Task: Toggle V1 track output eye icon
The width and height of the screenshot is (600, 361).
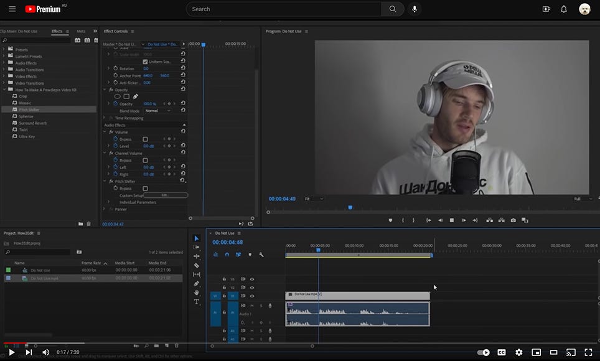Action: click(252, 297)
